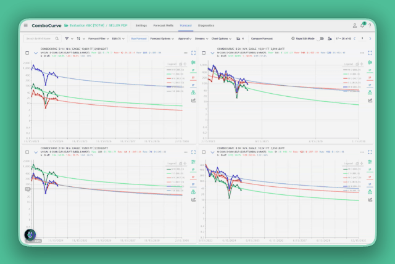The image size is (395, 264).
Task: Open the user account icon
Action: pyautogui.click(x=355, y=25)
